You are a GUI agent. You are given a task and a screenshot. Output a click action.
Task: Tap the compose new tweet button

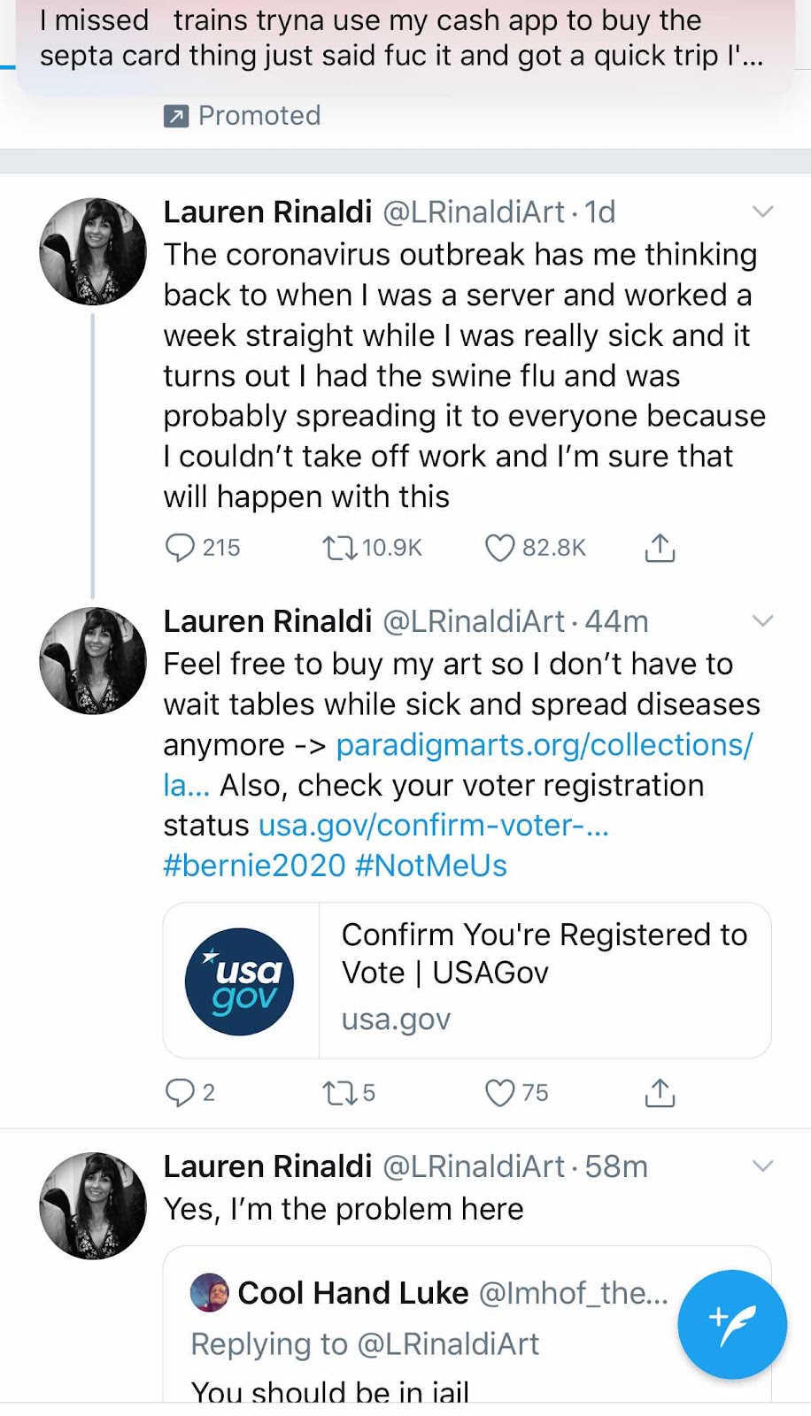[732, 1324]
